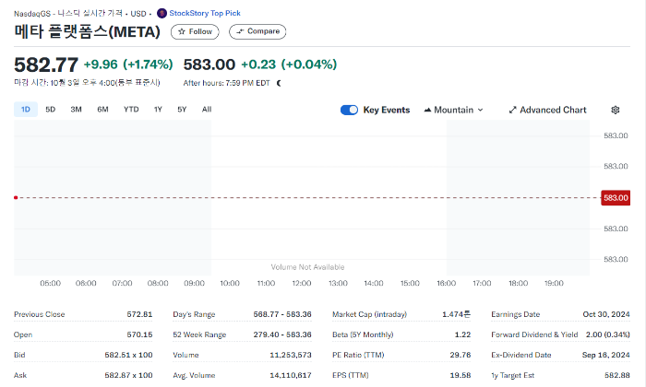Click the Volume value 11,253,573

(291, 355)
